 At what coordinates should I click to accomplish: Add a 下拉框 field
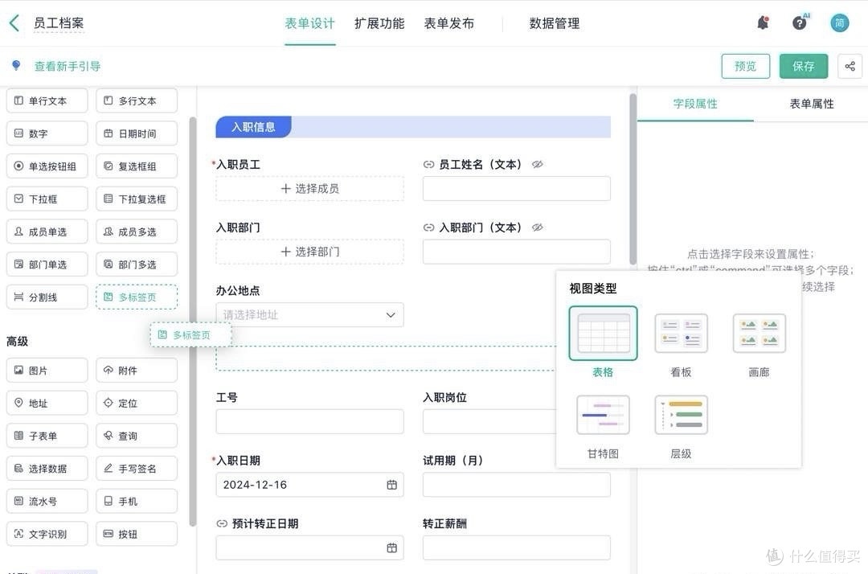tap(47, 199)
